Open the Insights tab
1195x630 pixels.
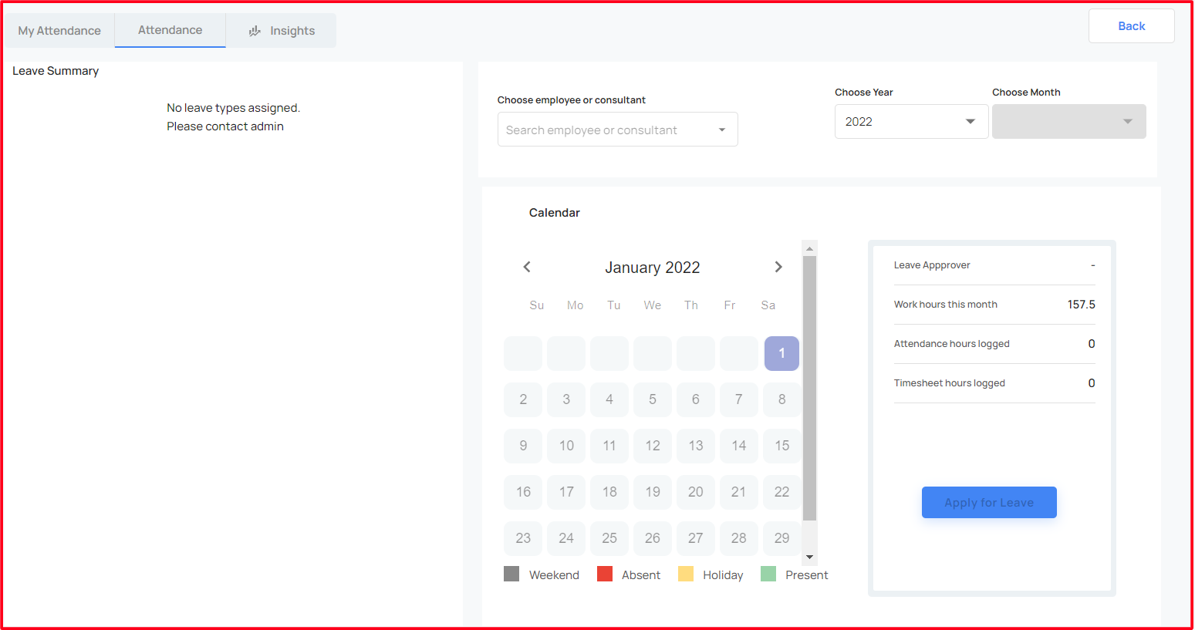pos(281,31)
